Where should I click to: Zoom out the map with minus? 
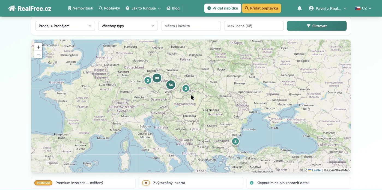(x=38, y=55)
